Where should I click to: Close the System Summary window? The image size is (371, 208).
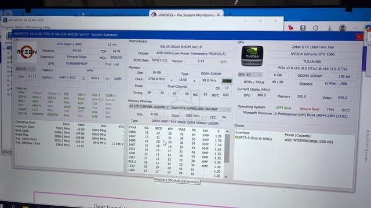coord(359,37)
